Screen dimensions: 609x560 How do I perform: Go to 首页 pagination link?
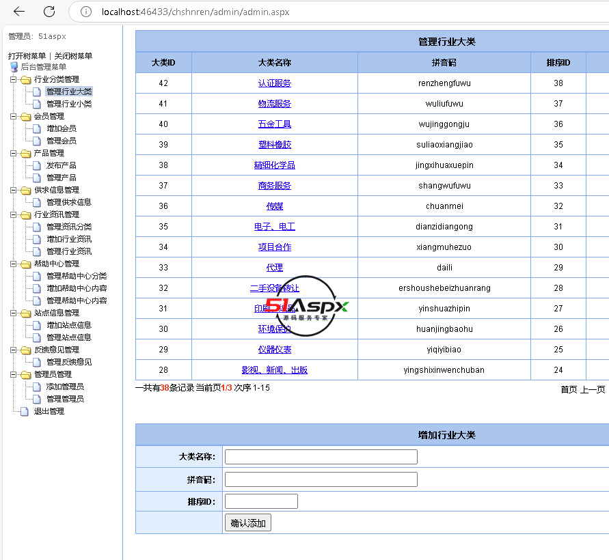click(x=569, y=390)
